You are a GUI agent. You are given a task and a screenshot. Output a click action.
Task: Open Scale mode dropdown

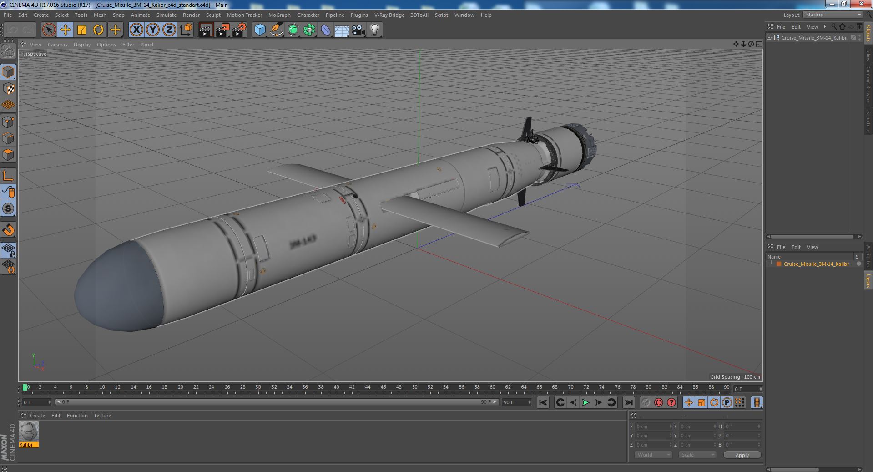(x=697, y=455)
